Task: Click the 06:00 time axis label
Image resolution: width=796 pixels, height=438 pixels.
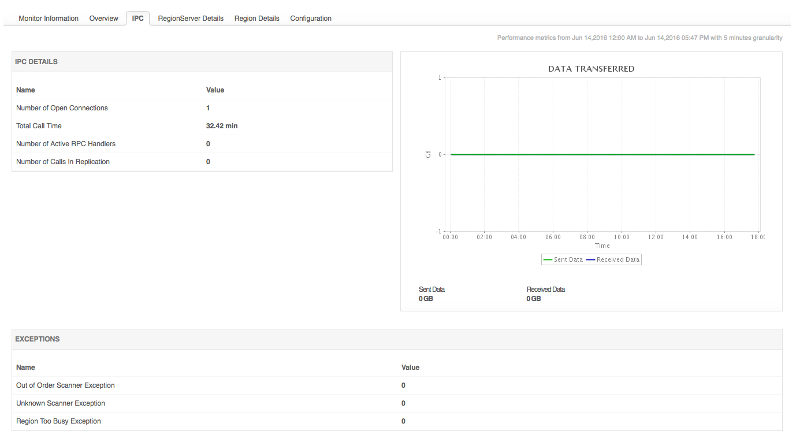Action: coord(553,237)
